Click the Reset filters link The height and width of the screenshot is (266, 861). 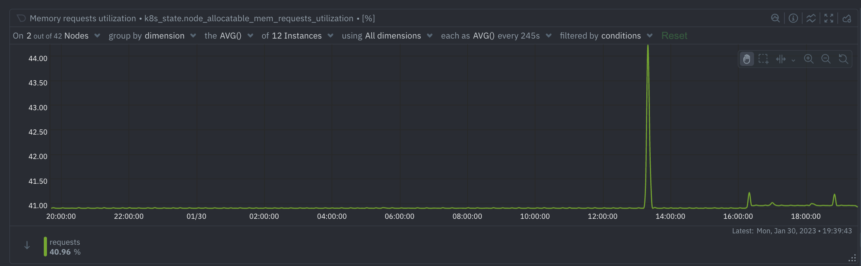674,36
